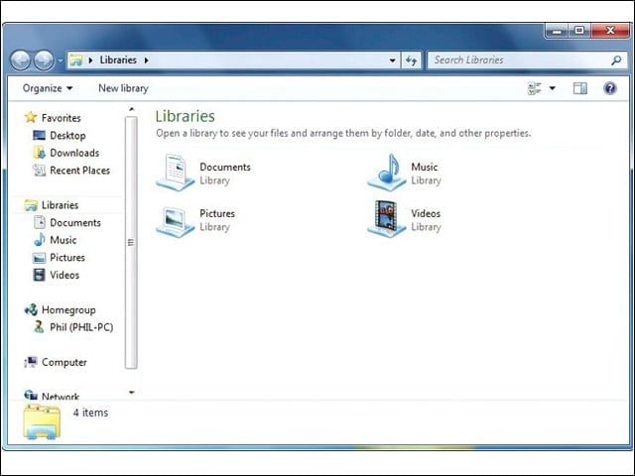This screenshot has width=635, height=476.
Task: Select Videos in the navigation pane tree
Action: pyautogui.click(x=56, y=275)
